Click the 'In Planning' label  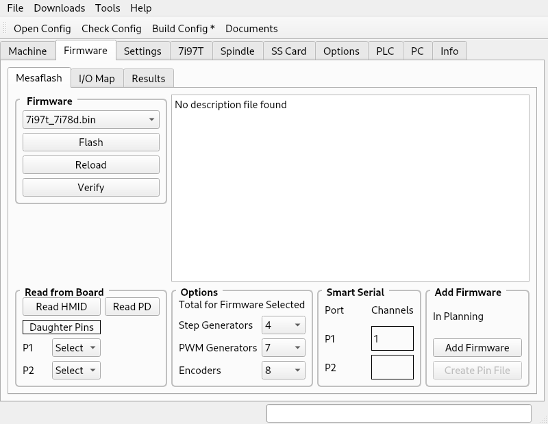[x=458, y=316]
